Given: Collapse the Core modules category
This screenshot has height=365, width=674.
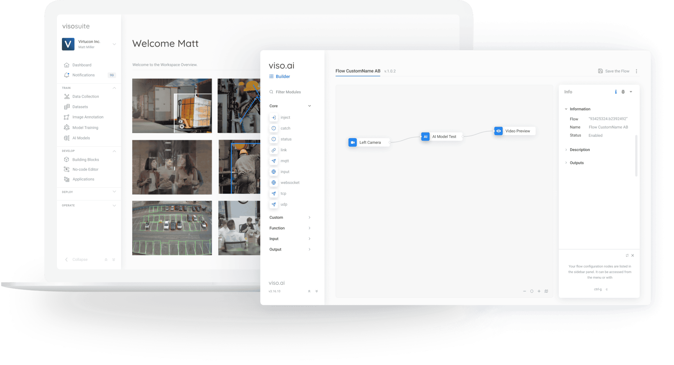Looking at the screenshot, I should (x=309, y=106).
